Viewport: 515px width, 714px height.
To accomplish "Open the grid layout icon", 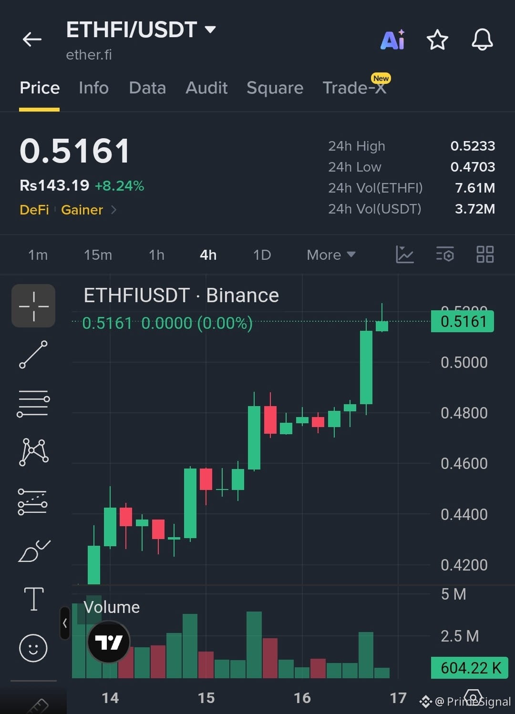I will coord(485,255).
